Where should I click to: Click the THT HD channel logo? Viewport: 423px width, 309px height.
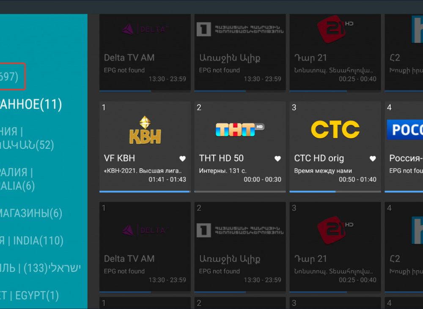tap(240, 129)
